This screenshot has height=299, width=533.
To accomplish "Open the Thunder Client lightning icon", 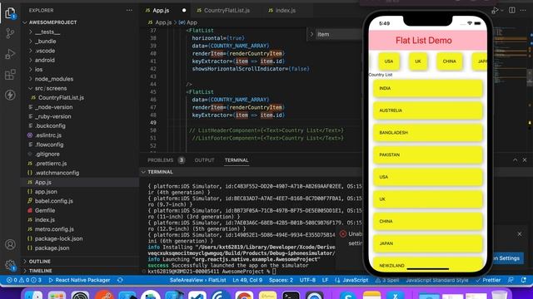I will click(10, 95).
